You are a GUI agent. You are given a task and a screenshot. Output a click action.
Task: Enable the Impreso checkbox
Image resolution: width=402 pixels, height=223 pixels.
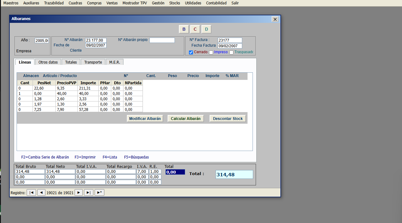tap(211, 52)
